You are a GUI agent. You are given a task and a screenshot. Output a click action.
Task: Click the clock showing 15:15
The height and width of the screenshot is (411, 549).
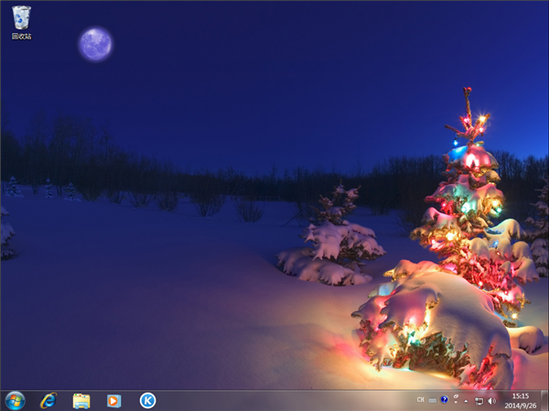tap(521, 396)
